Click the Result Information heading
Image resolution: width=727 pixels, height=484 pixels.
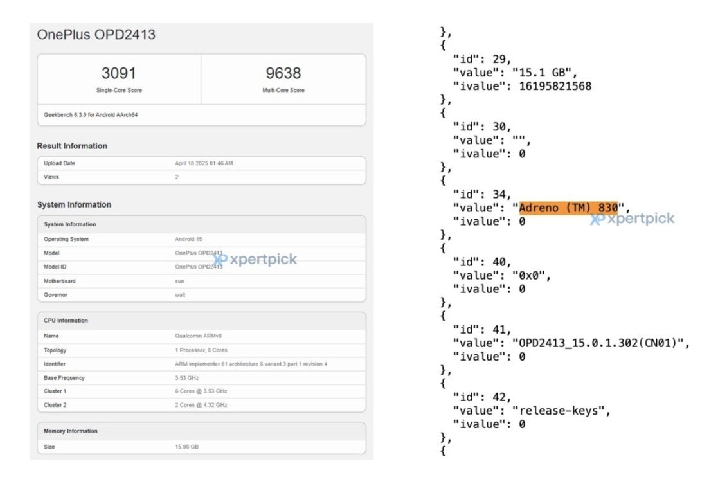click(72, 146)
